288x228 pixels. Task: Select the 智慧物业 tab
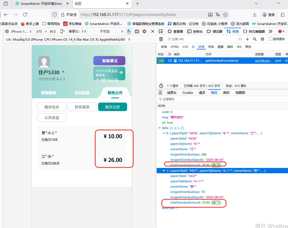(49, 93)
